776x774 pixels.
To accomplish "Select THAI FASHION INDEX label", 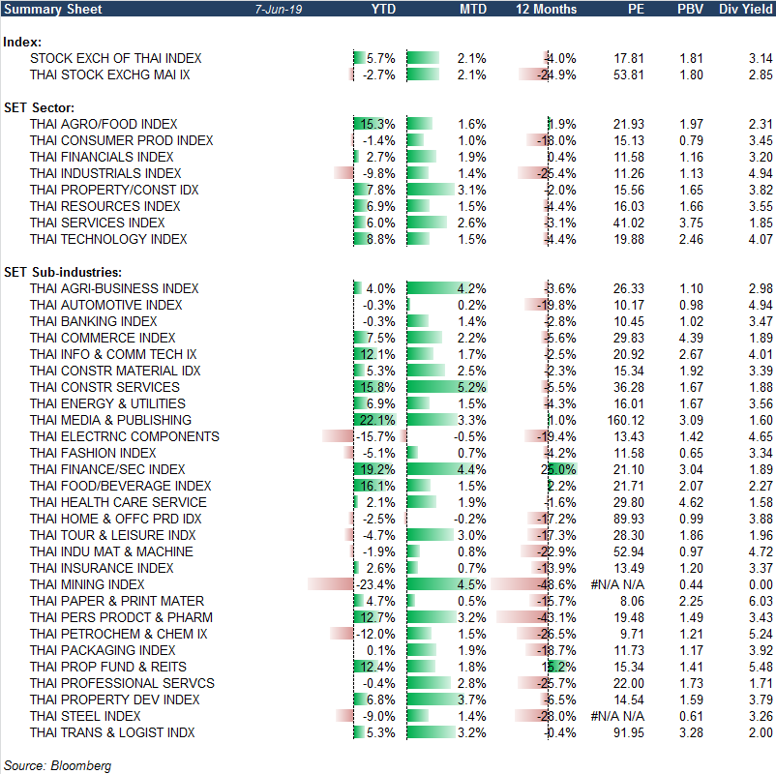I will coord(93,453).
